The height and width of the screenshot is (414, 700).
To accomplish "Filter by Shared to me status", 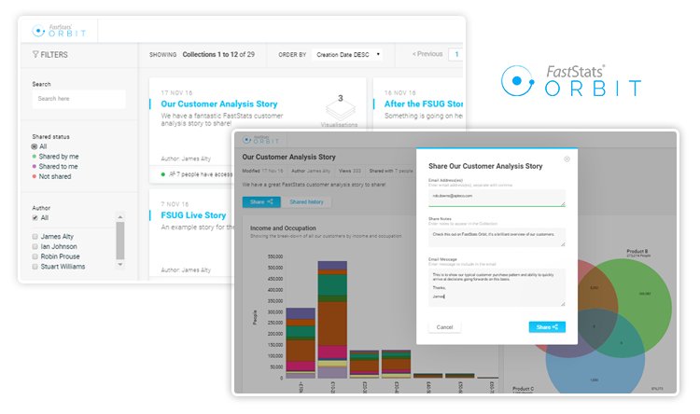I will point(55,166).
